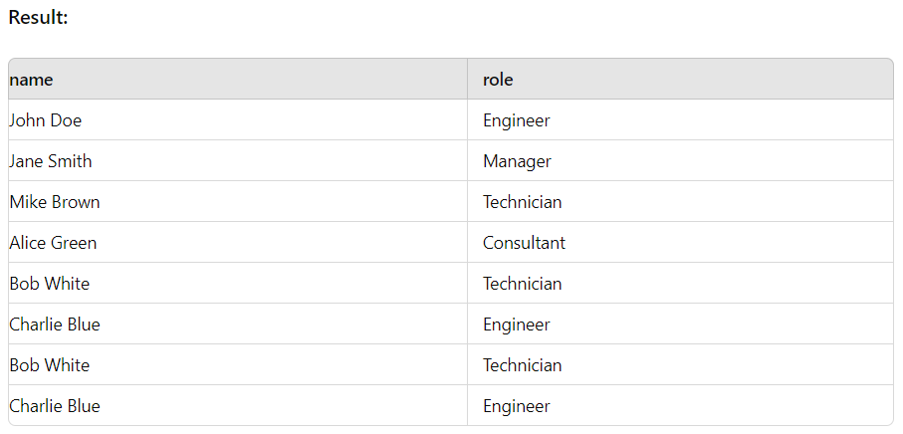Click the "Result:" heading text
Image resolution: width=903 pixels, height=434 pixels.
(39, 18)
